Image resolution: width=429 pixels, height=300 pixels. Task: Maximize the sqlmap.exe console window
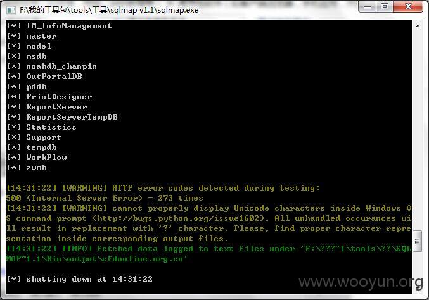click(x=385, y=6)
